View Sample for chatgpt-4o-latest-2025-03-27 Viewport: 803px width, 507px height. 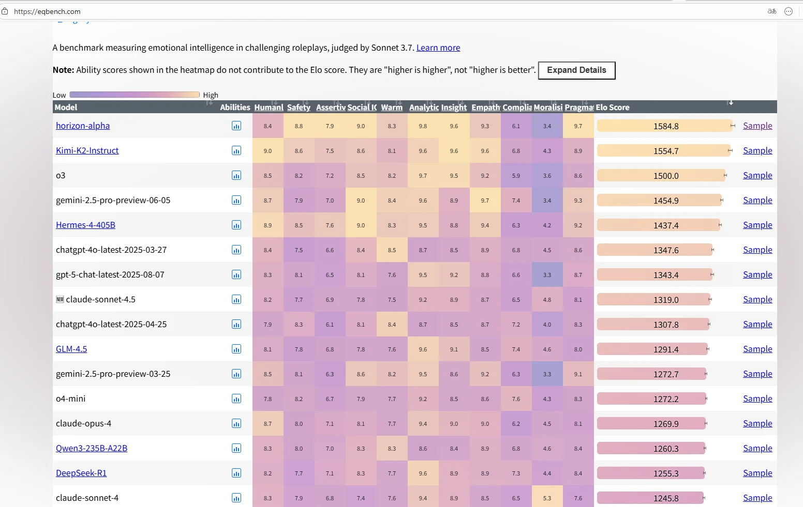point(757,250)
